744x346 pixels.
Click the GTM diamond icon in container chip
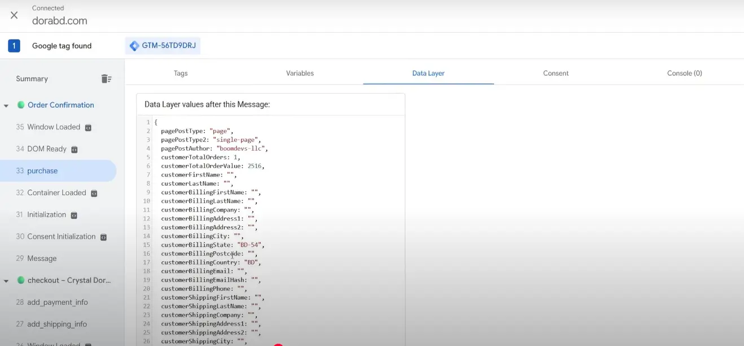[x=134, y=46]
